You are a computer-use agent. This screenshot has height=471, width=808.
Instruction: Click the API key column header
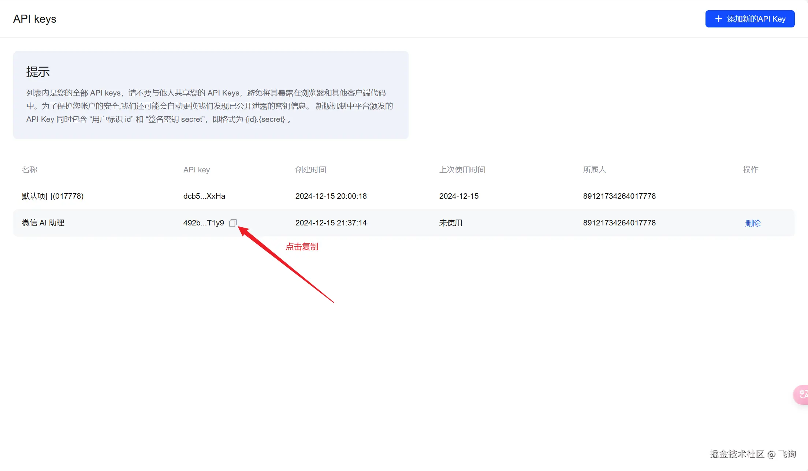point(196,170)
